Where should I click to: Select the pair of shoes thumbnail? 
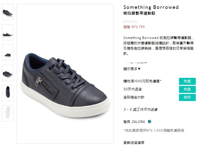click(8, 73)
